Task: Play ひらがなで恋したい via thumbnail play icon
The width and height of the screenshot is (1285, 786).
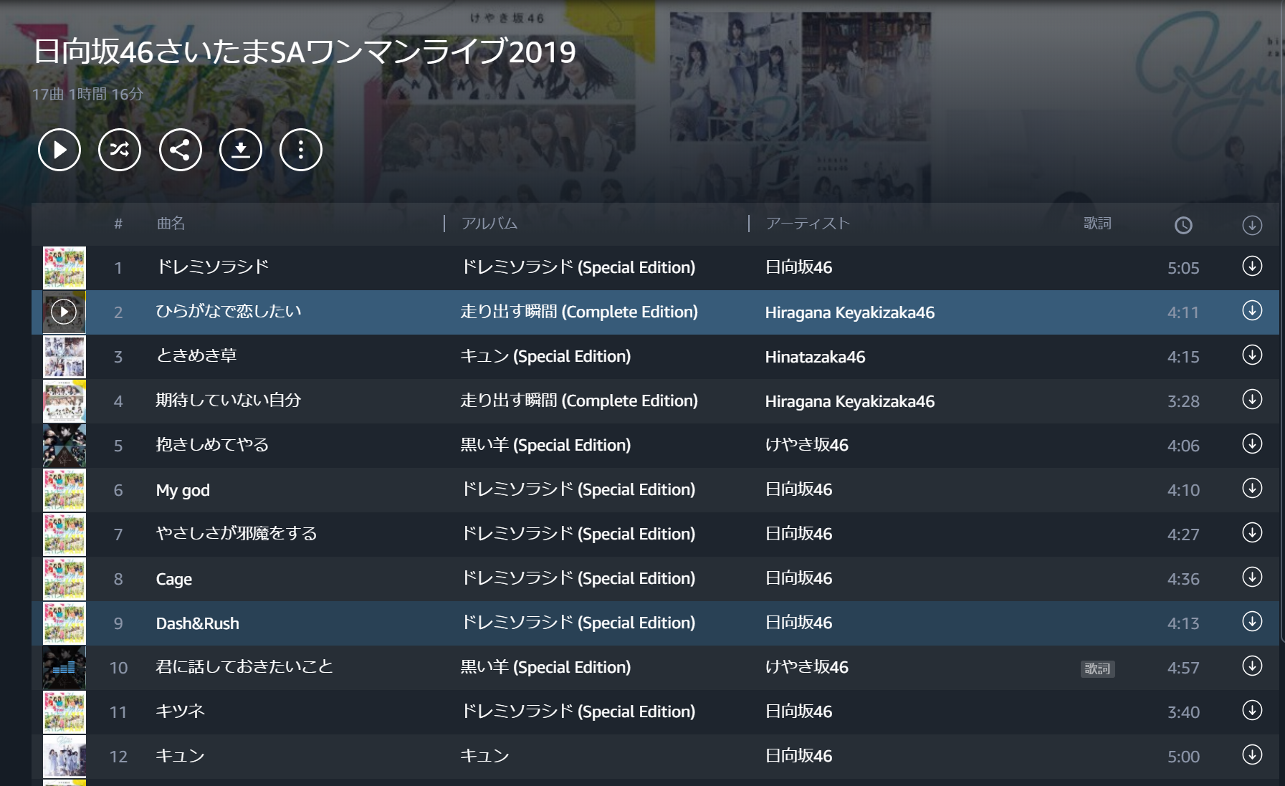Action: 64,312
